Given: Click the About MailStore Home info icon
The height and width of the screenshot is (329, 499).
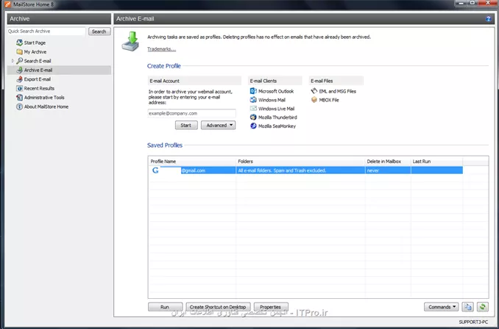Looking at the screenshot, I should pyautogui.click(x=19, y=106).
